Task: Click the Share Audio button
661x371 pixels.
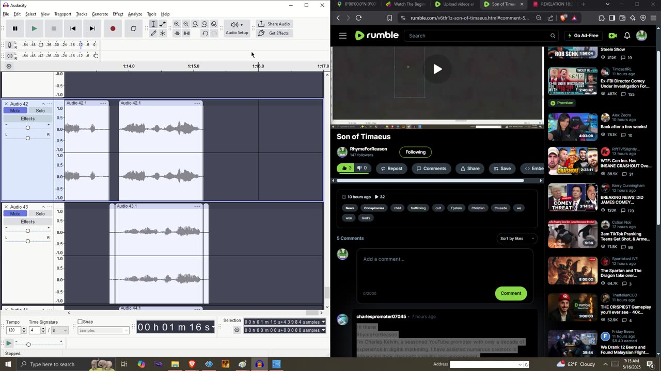Action: [274, 24]
